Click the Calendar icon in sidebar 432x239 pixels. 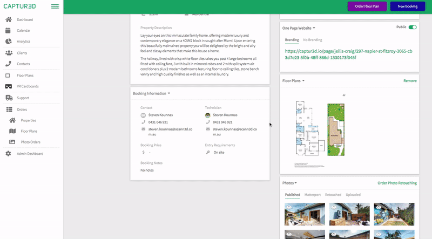pos(8,31)
